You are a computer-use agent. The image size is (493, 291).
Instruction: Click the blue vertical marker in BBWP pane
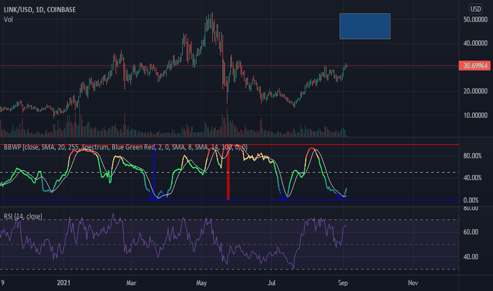154,172
